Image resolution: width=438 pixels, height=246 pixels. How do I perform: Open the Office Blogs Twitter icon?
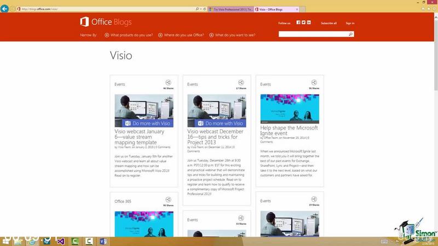[x=303, y=22]
